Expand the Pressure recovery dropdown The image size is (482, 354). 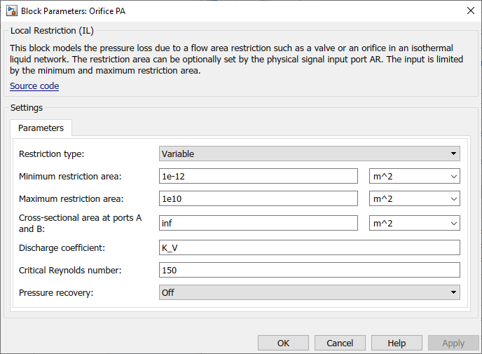pos(309,292)
